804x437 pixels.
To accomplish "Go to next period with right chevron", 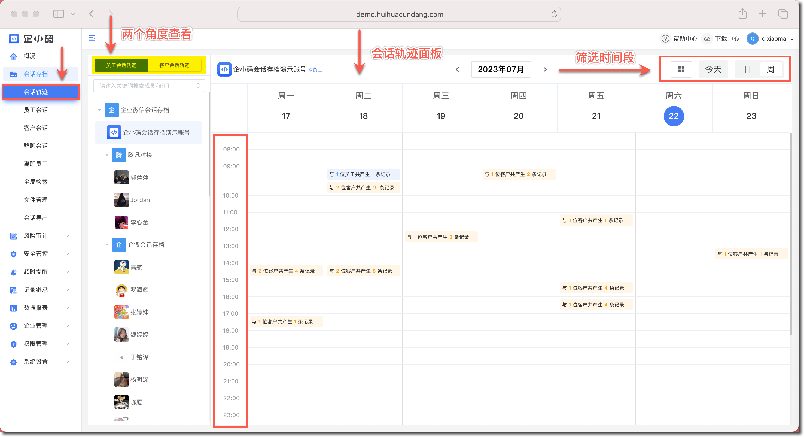I will point(545,69).
